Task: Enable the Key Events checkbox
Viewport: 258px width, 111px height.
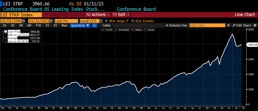Action: pyautogui.click(x=133, y=21)
